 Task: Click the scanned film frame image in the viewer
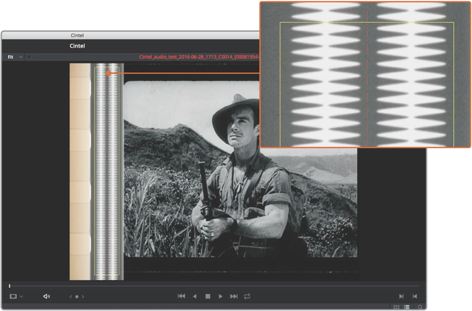pos(240,169)
